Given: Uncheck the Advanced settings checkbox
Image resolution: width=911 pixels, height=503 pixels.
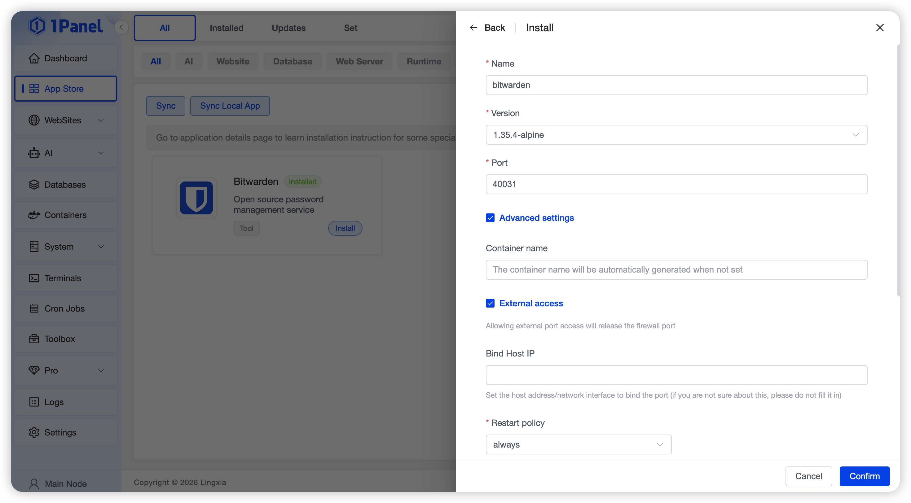Looking at the screenshot, I should (x=490, y=218).
